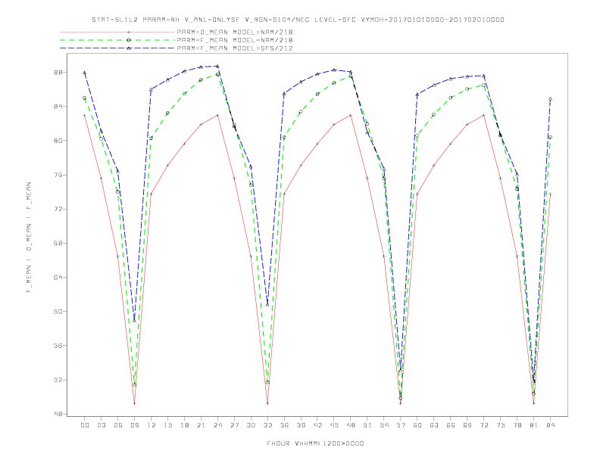The image size is (600, 463).
Task: Click x-axis tick label 18
Action: point(184,425)
